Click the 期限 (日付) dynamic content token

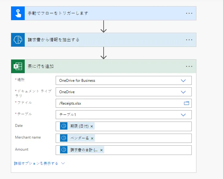tap(79, 127)
